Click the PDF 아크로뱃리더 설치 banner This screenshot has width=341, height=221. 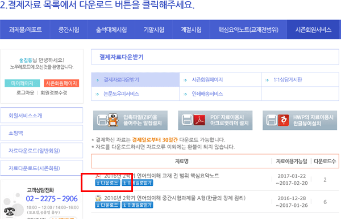pyautogui.click(x=215, y=120)
